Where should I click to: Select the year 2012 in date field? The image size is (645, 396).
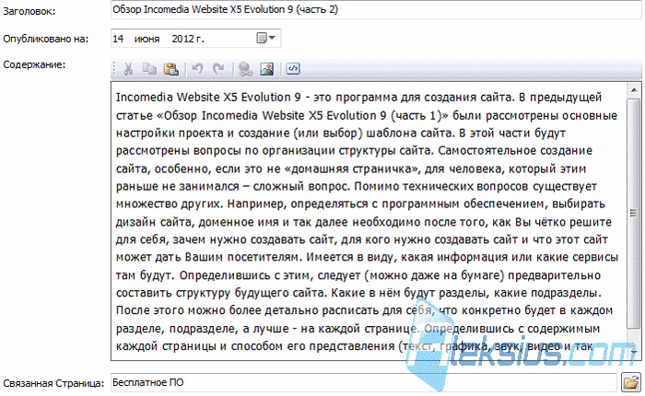(x=182, y=39)
